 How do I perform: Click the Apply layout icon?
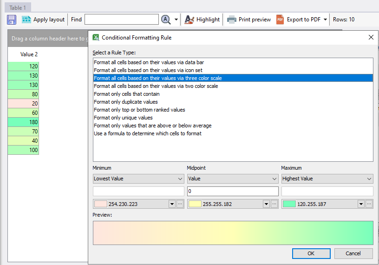click(x=26, y=20)
